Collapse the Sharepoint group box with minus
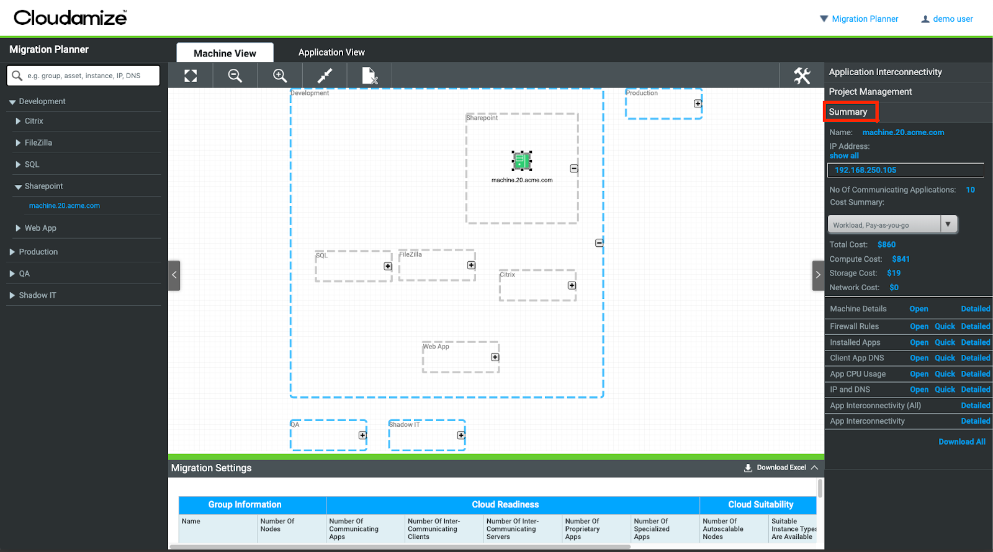 (574, 169)
